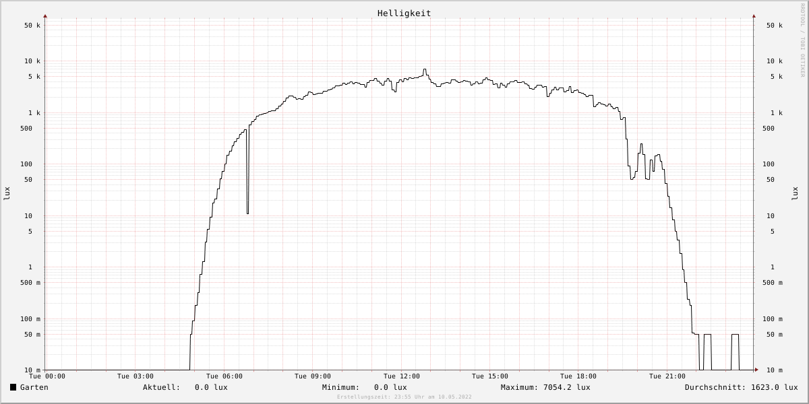
Task: Click the "5 k" label on right axis
Action: [777, 77]
